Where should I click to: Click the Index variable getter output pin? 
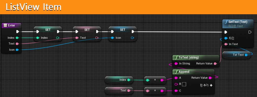point(129,80)
